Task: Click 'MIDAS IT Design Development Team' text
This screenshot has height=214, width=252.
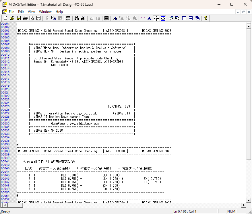Action: tap(61, 117)
